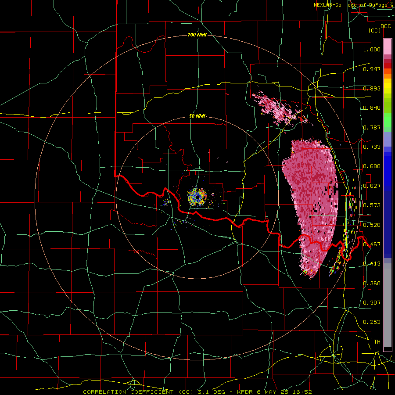Click the 0.893 scale value
The image size is (395, 395).
(372, 88)
